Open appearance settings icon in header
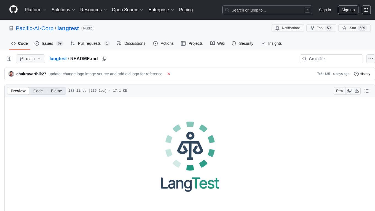This screenshot has width=375, height=211. (366, 10)
